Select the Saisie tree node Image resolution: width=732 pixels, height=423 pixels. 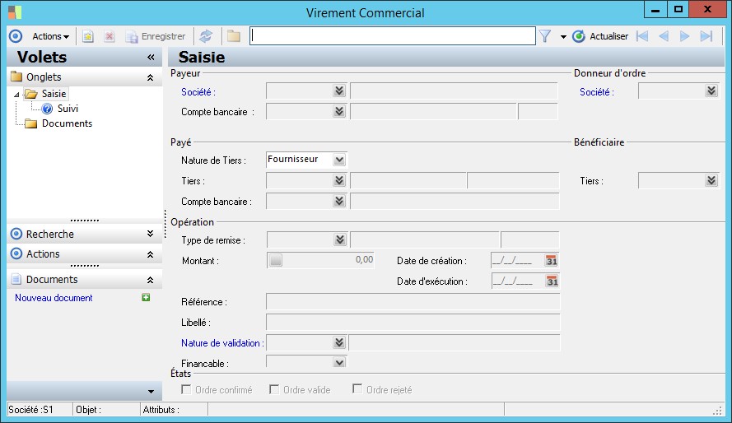tap(54, 94)
